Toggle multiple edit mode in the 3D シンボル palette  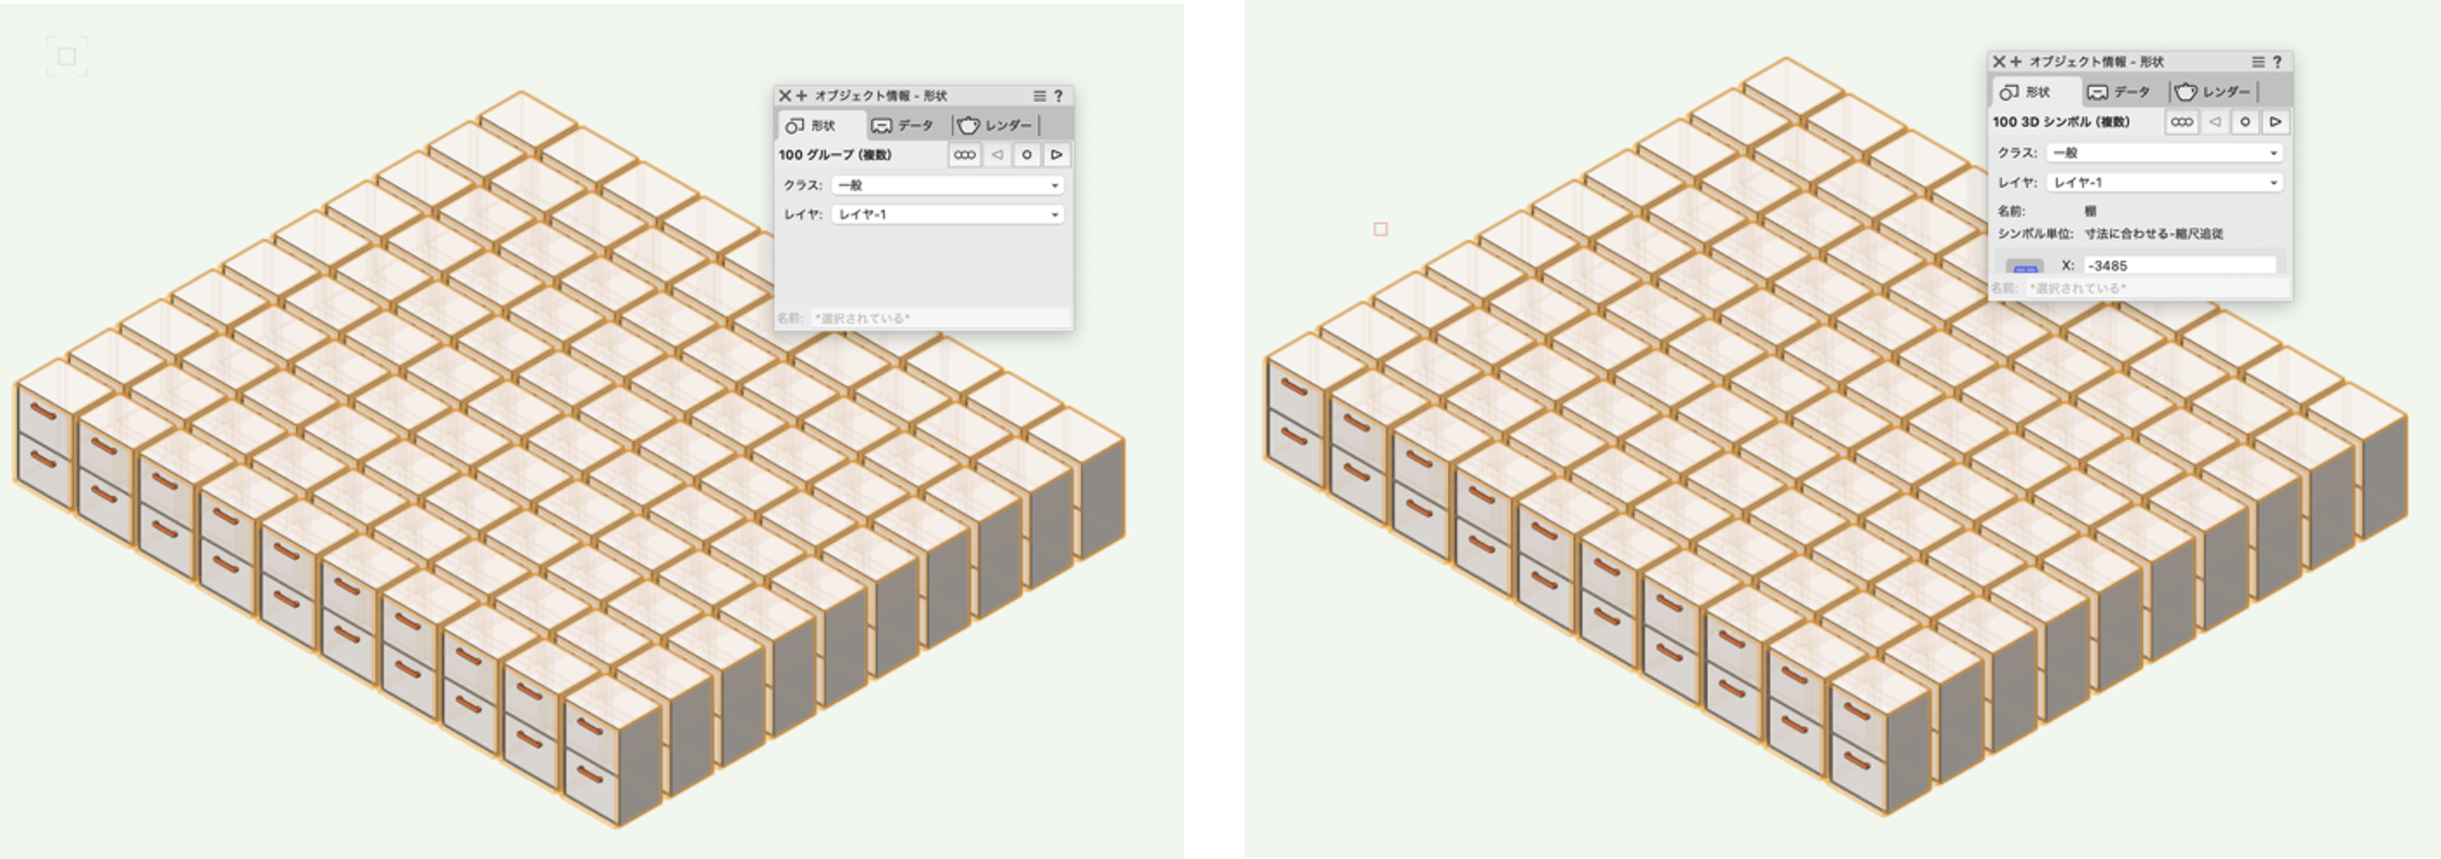(x=2181, y=122)
